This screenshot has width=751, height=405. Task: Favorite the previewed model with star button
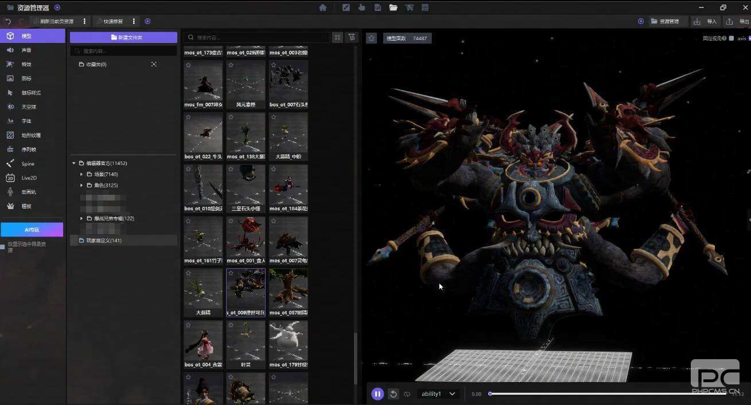(x=372, y=38)
